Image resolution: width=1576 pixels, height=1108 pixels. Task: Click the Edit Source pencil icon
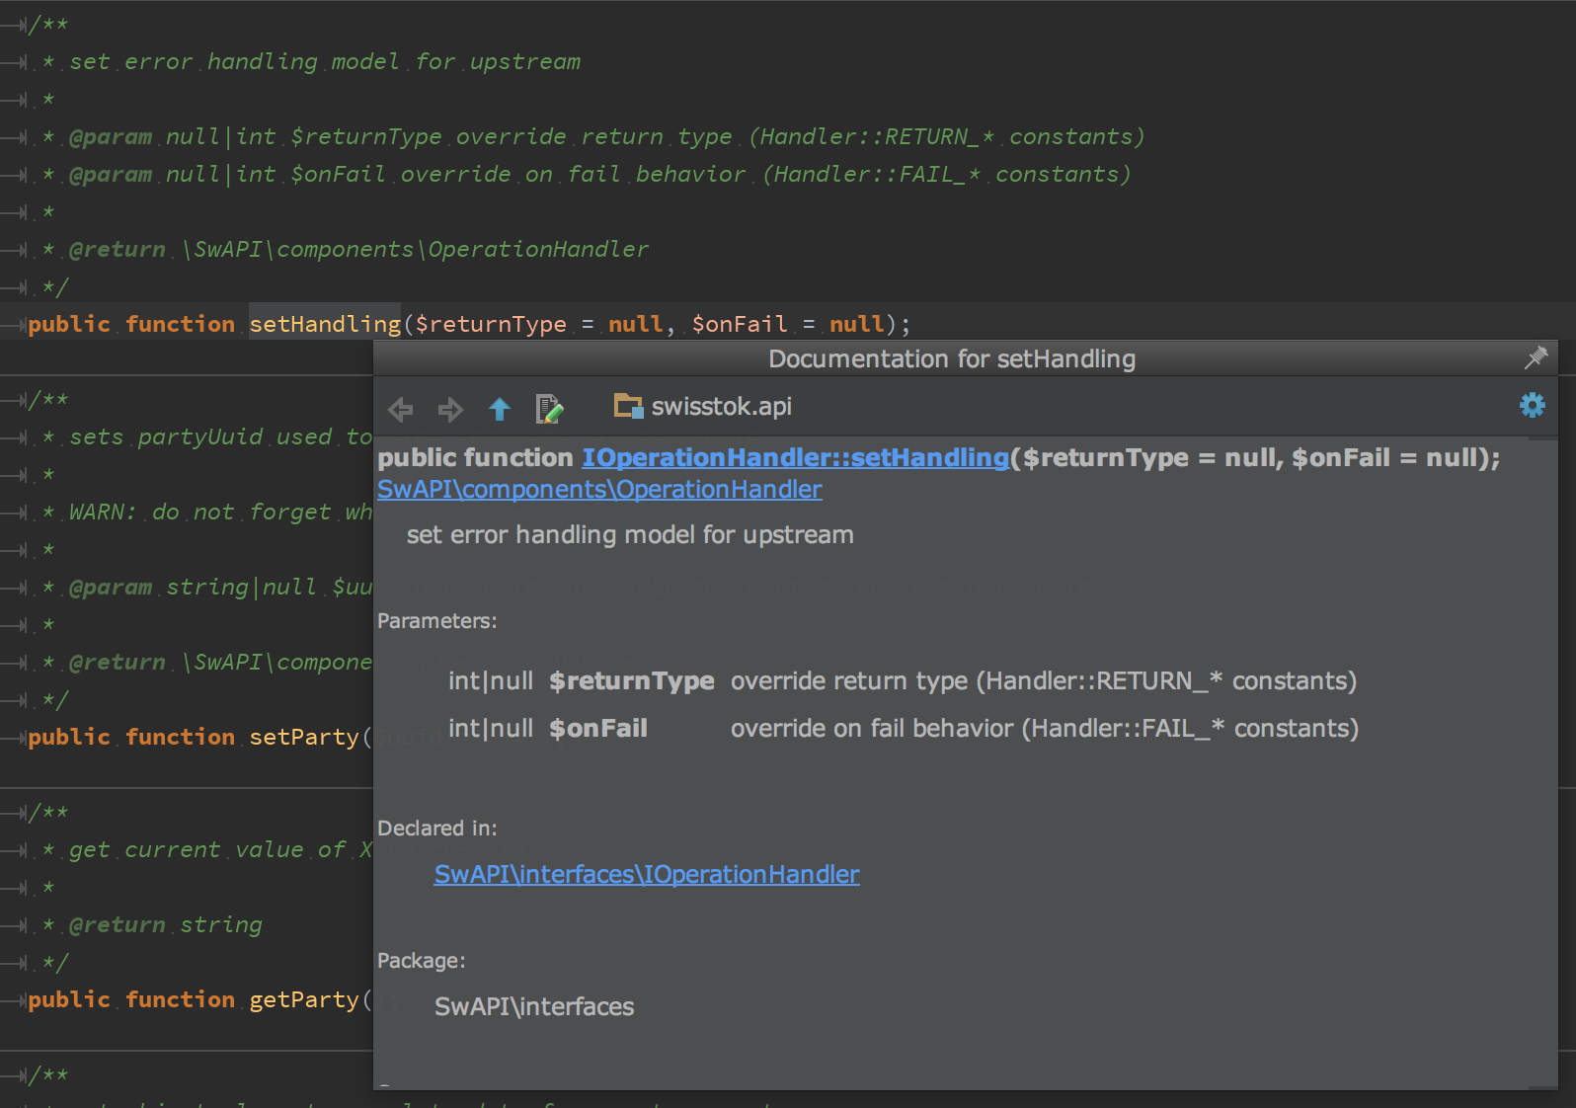[x=549, y=408]
